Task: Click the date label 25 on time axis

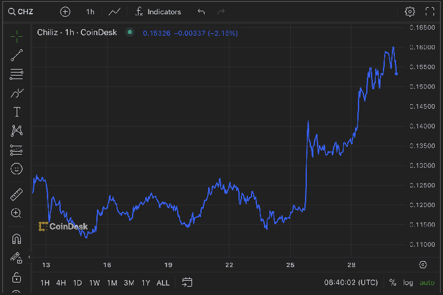Action: (290, 265)
